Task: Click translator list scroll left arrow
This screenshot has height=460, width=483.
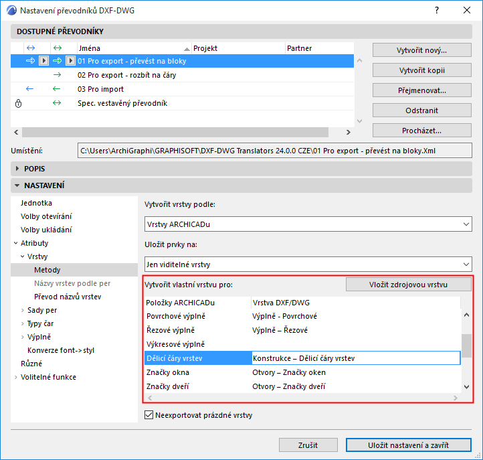Action: (16, 132)
